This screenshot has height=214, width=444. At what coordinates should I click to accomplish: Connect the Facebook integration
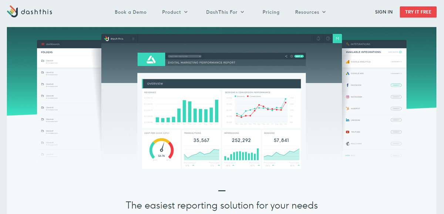tap(396, 85)
